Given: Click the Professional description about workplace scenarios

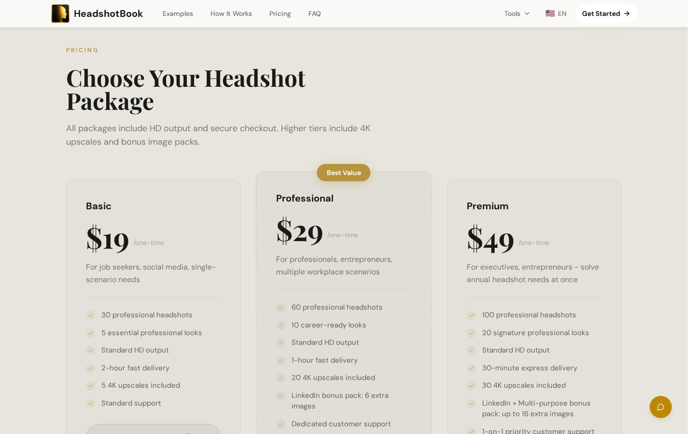Looking at the screenshot, I should pos(334,266).
